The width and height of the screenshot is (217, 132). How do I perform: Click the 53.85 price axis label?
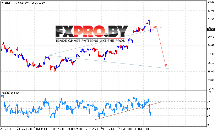(x=211, y=80)
